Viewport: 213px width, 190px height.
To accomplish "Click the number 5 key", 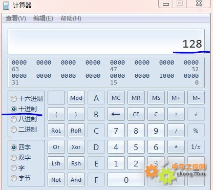I will click(x=136, y=147).
